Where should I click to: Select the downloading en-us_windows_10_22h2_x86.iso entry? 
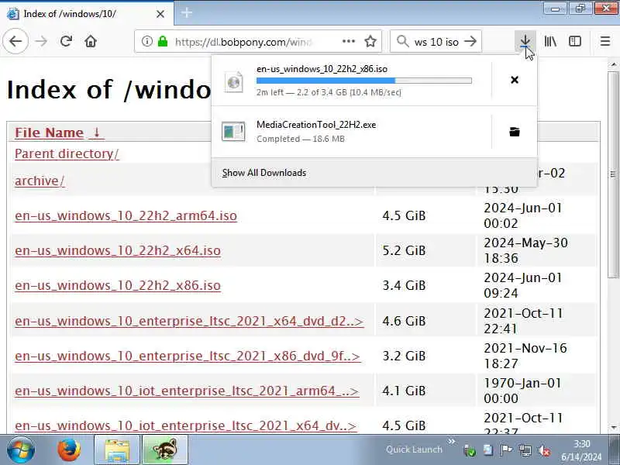(352, 81)
